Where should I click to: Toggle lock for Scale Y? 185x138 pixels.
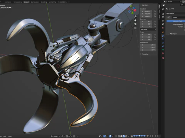click(155, 37)
